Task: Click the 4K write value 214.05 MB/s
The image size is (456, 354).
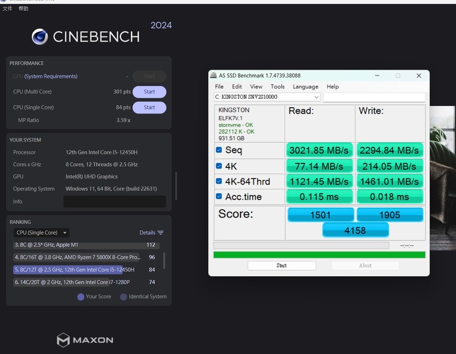Action: tap(389, 166)
